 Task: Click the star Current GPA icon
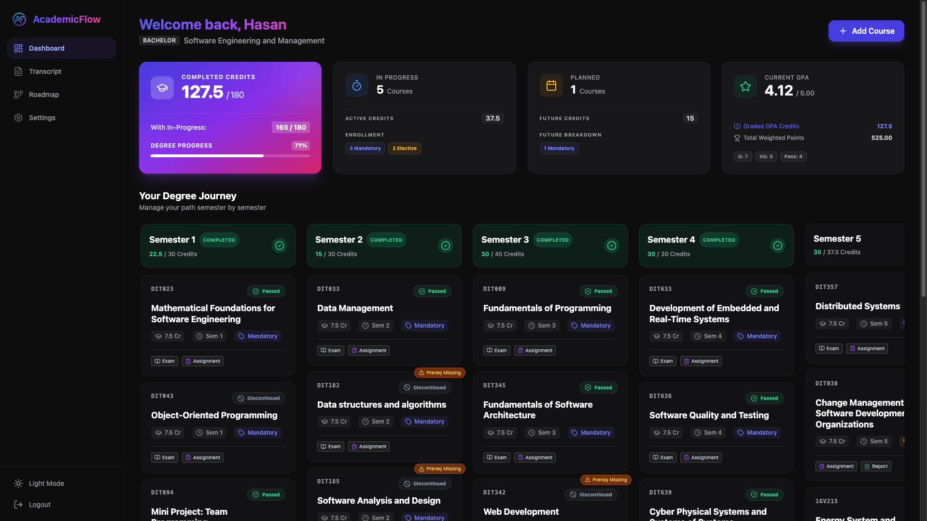click(x=745, y=86)
